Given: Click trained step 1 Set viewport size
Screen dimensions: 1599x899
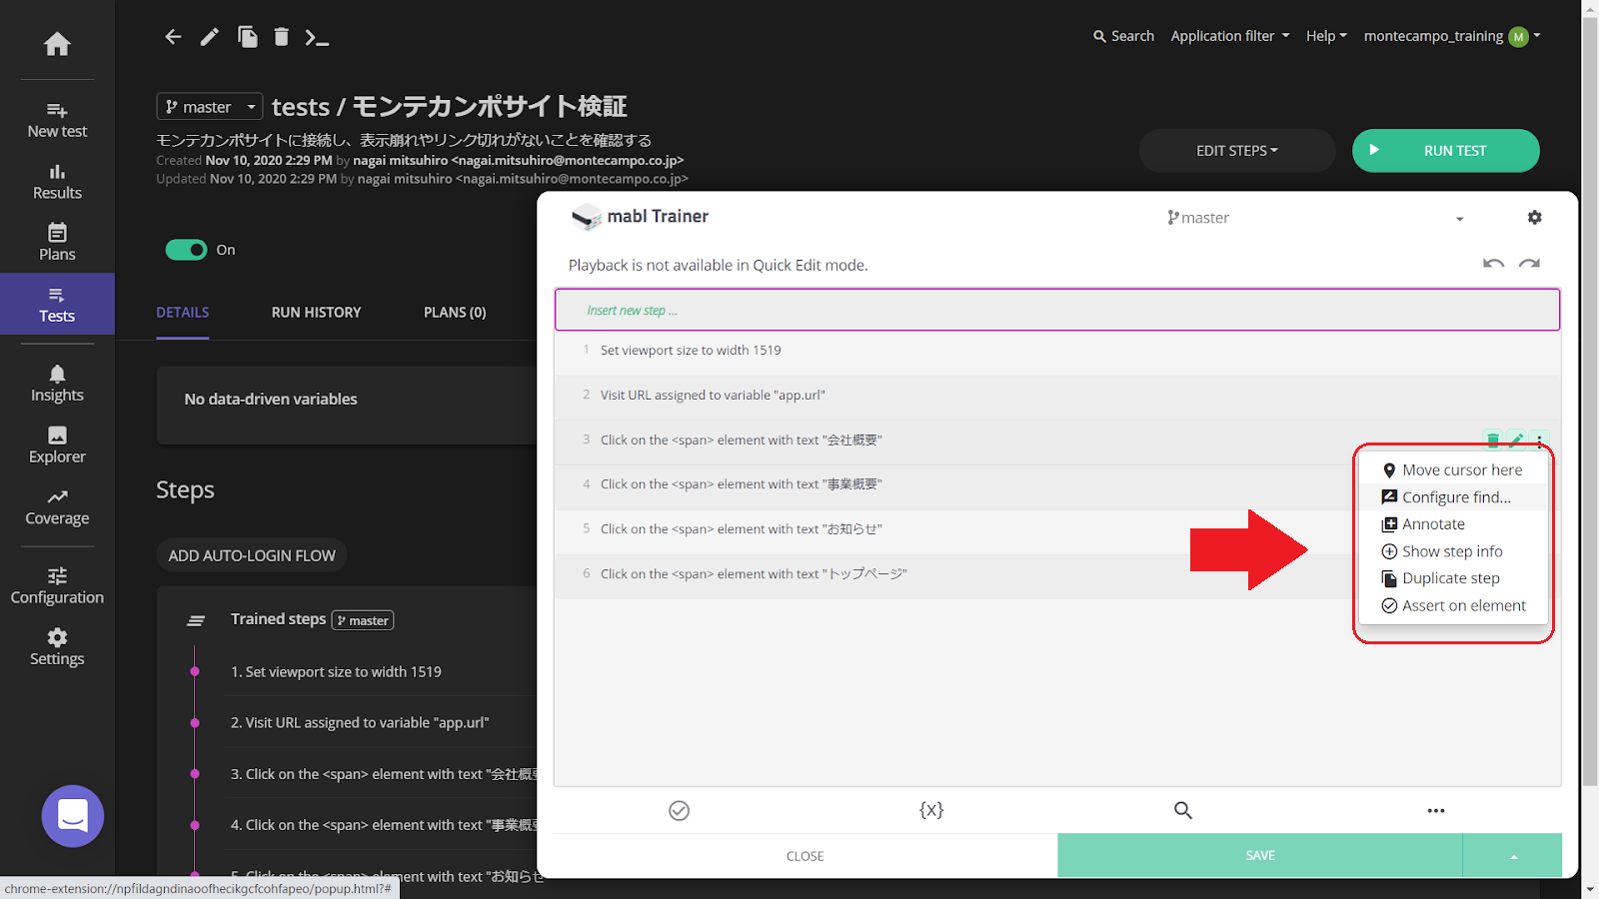Looking at the screenshot, I should point(336,672).
